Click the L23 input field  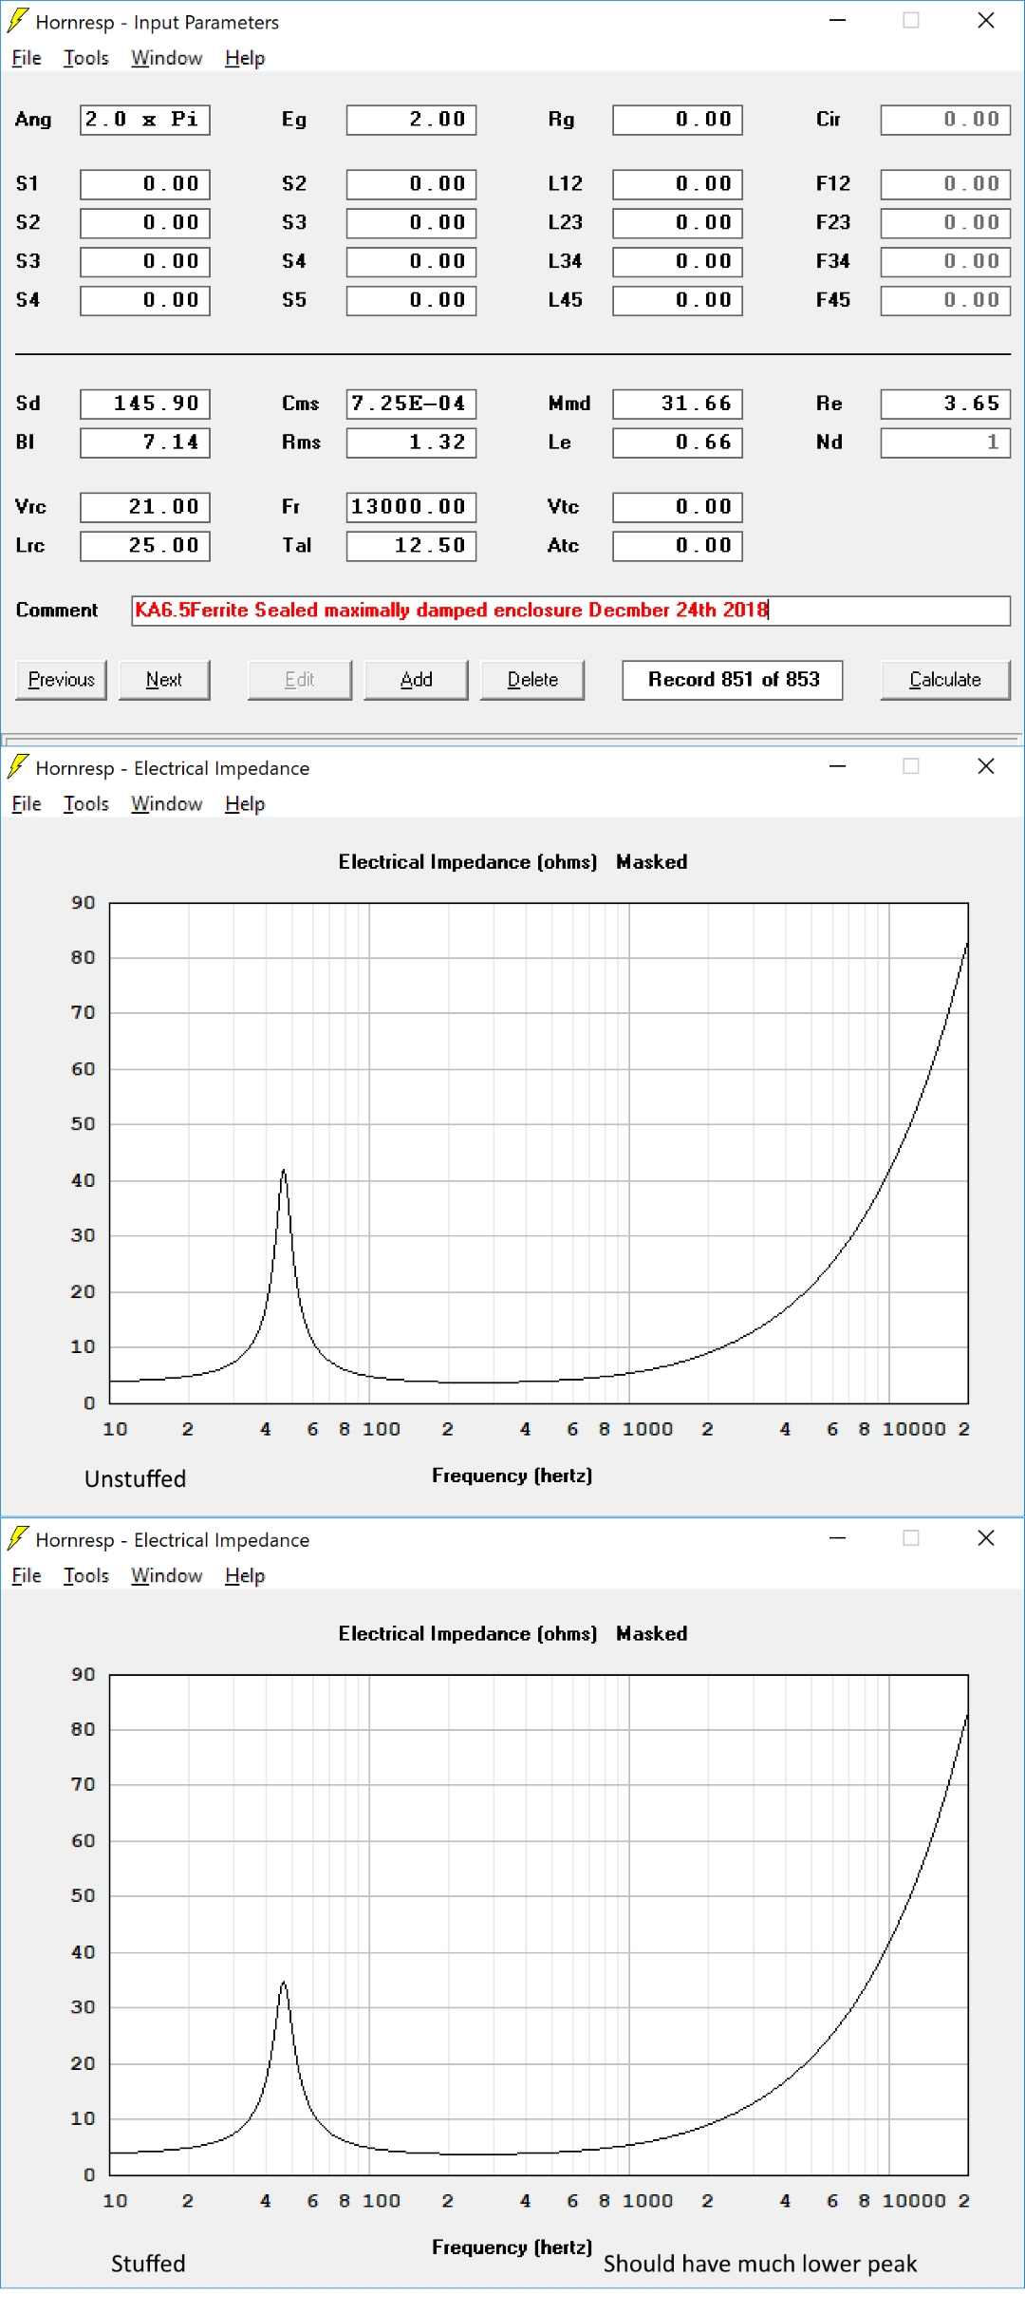tap(678, 223)
